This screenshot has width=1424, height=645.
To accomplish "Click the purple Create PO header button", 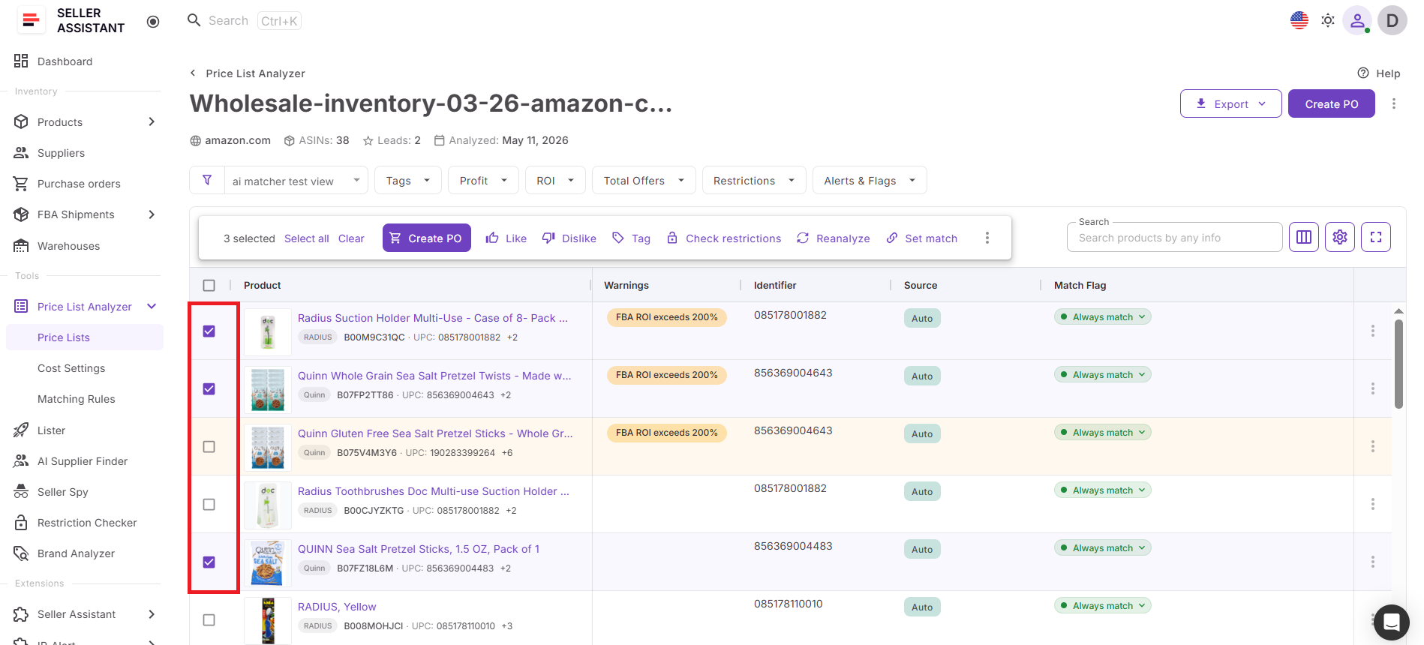I will click(1332, 103).
